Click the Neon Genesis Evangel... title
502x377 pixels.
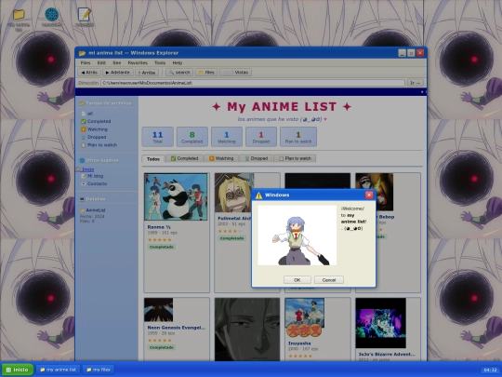(177, 328)
